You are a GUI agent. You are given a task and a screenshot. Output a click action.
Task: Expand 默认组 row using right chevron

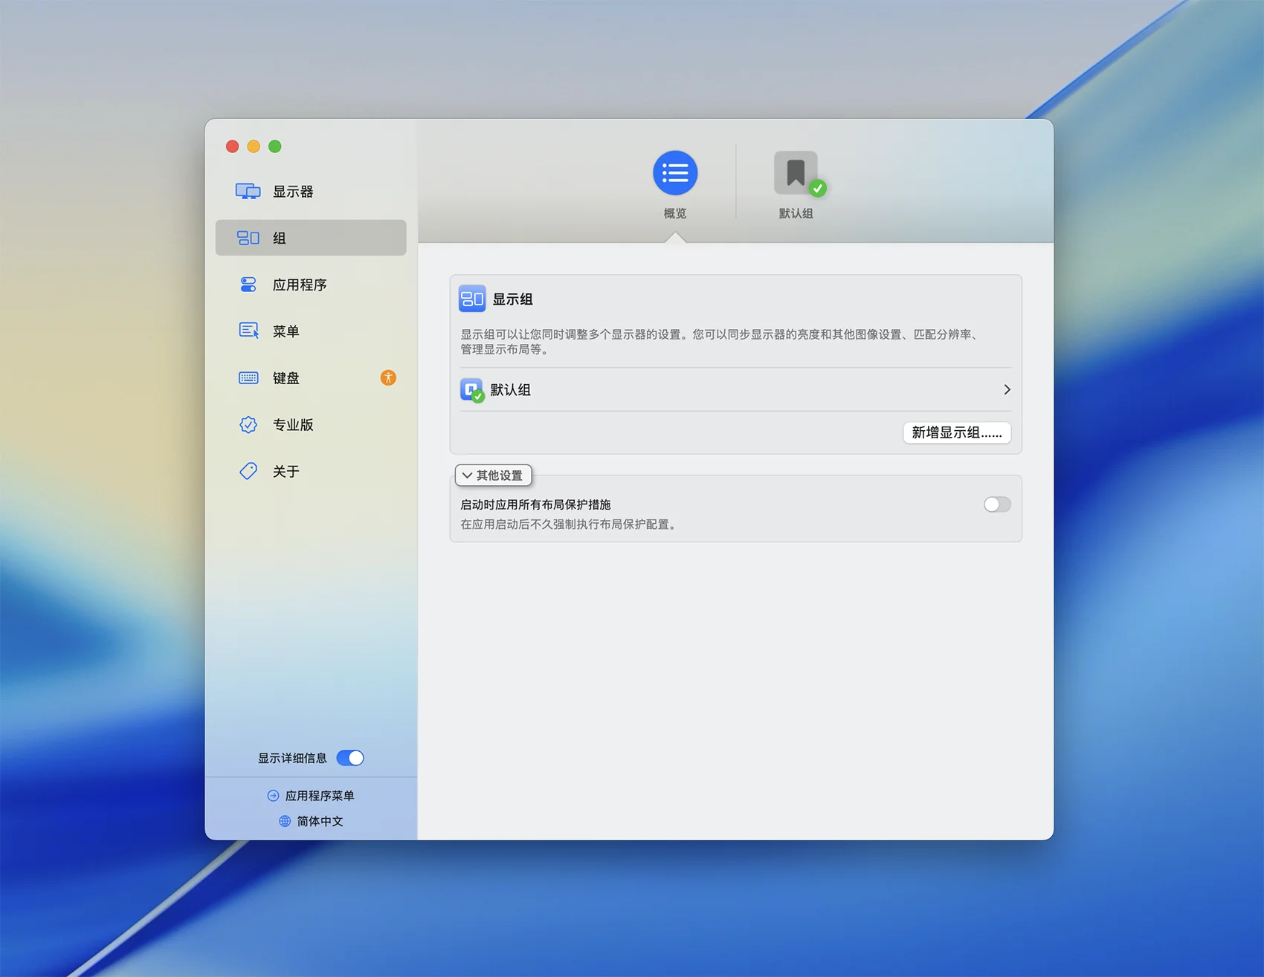1007,390
